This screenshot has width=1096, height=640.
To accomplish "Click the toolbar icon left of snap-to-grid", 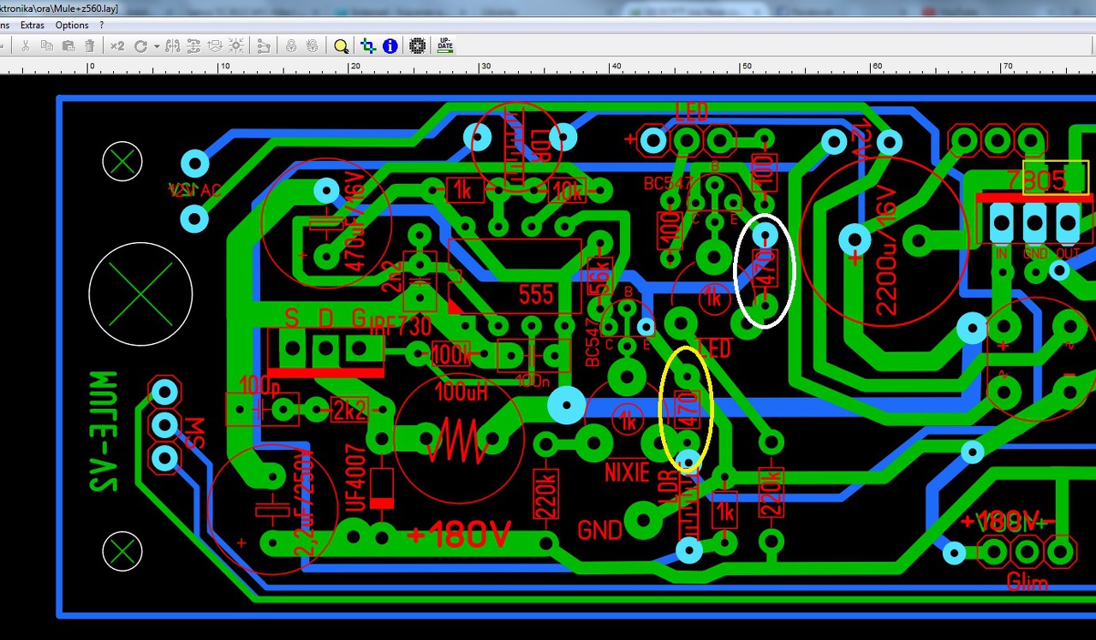I will 215,45.
